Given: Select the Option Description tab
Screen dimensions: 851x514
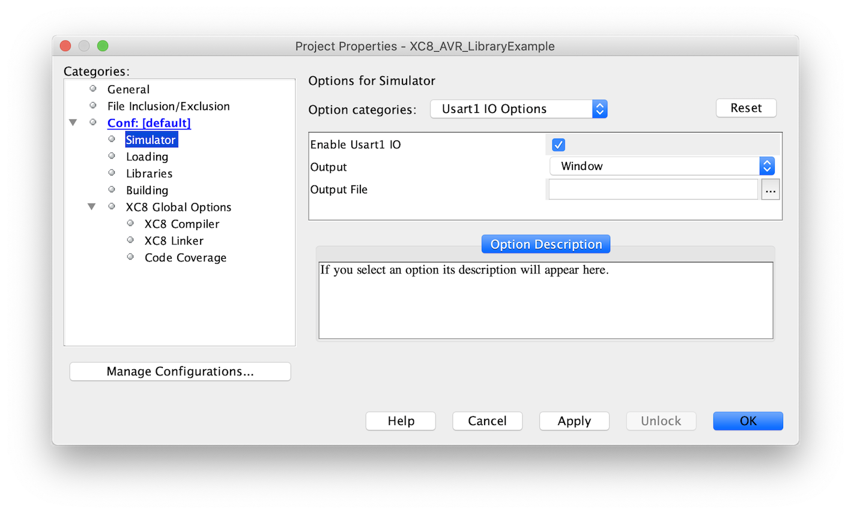Looking at the screenshot, I should coord(545,244).
